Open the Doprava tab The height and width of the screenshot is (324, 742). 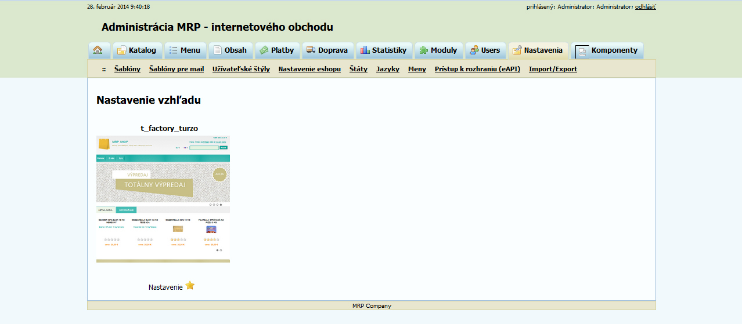[x=327, y=50]
